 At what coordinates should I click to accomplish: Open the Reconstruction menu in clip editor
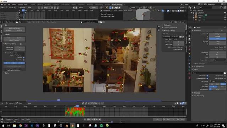coord(51,22)
